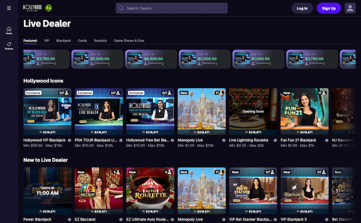Click the info icon beside EZ Ultimate Auto Roulette

172,220
